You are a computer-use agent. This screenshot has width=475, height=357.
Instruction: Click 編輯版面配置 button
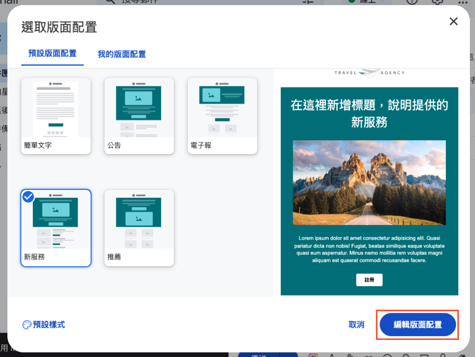pyautogui.click(x=417, y=325)
